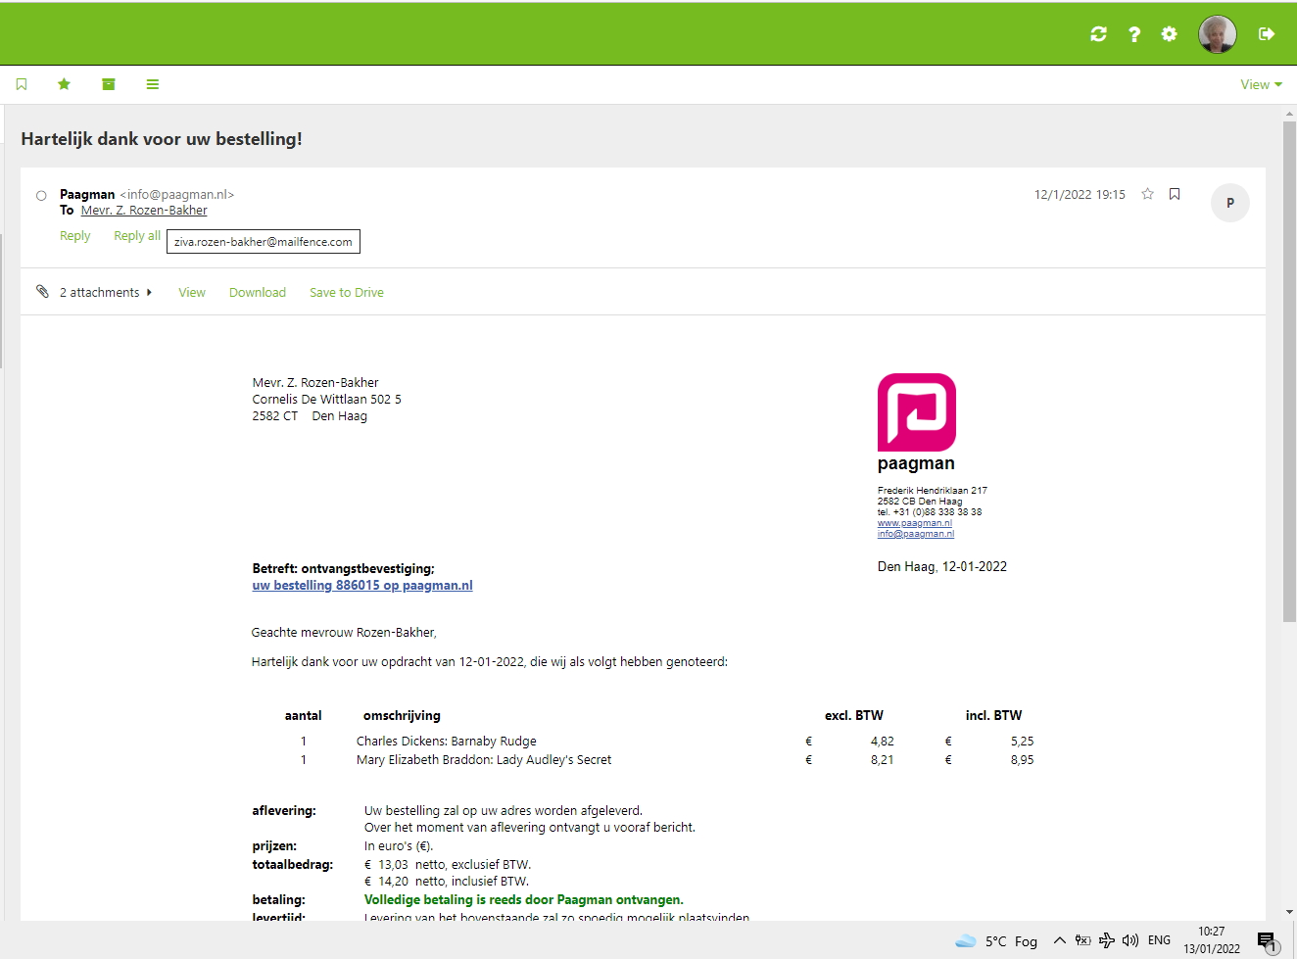Click Save to Drive

click(347, 292)
